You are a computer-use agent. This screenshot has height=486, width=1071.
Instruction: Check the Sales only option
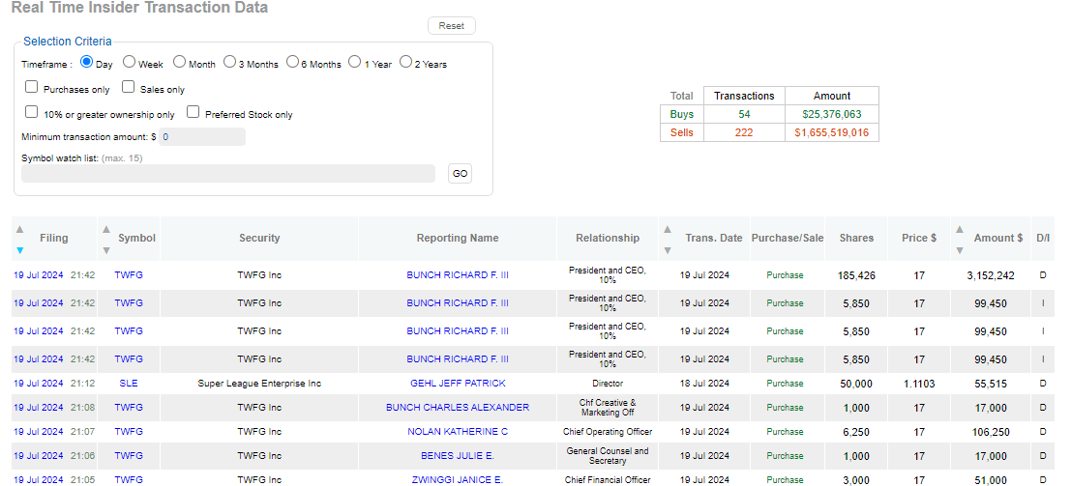pos(129,88)
